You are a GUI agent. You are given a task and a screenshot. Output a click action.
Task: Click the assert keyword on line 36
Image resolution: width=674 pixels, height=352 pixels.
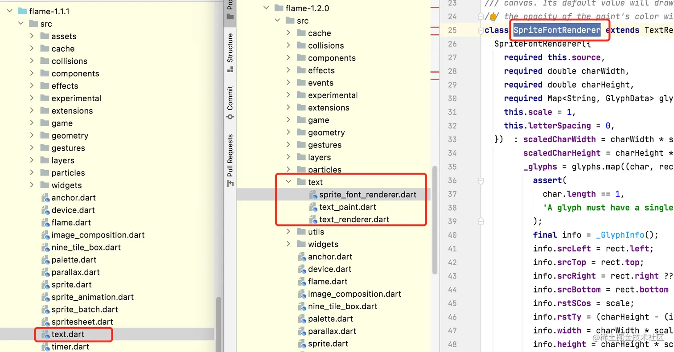click(547, 180)
